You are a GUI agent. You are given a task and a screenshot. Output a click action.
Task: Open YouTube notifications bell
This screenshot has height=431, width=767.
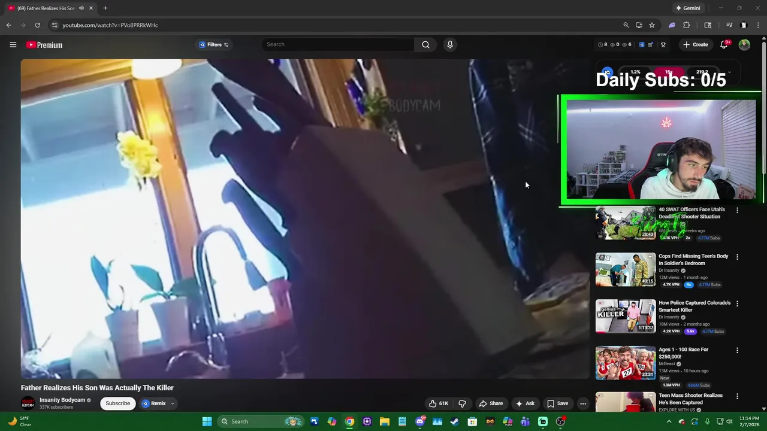(724, 45)
